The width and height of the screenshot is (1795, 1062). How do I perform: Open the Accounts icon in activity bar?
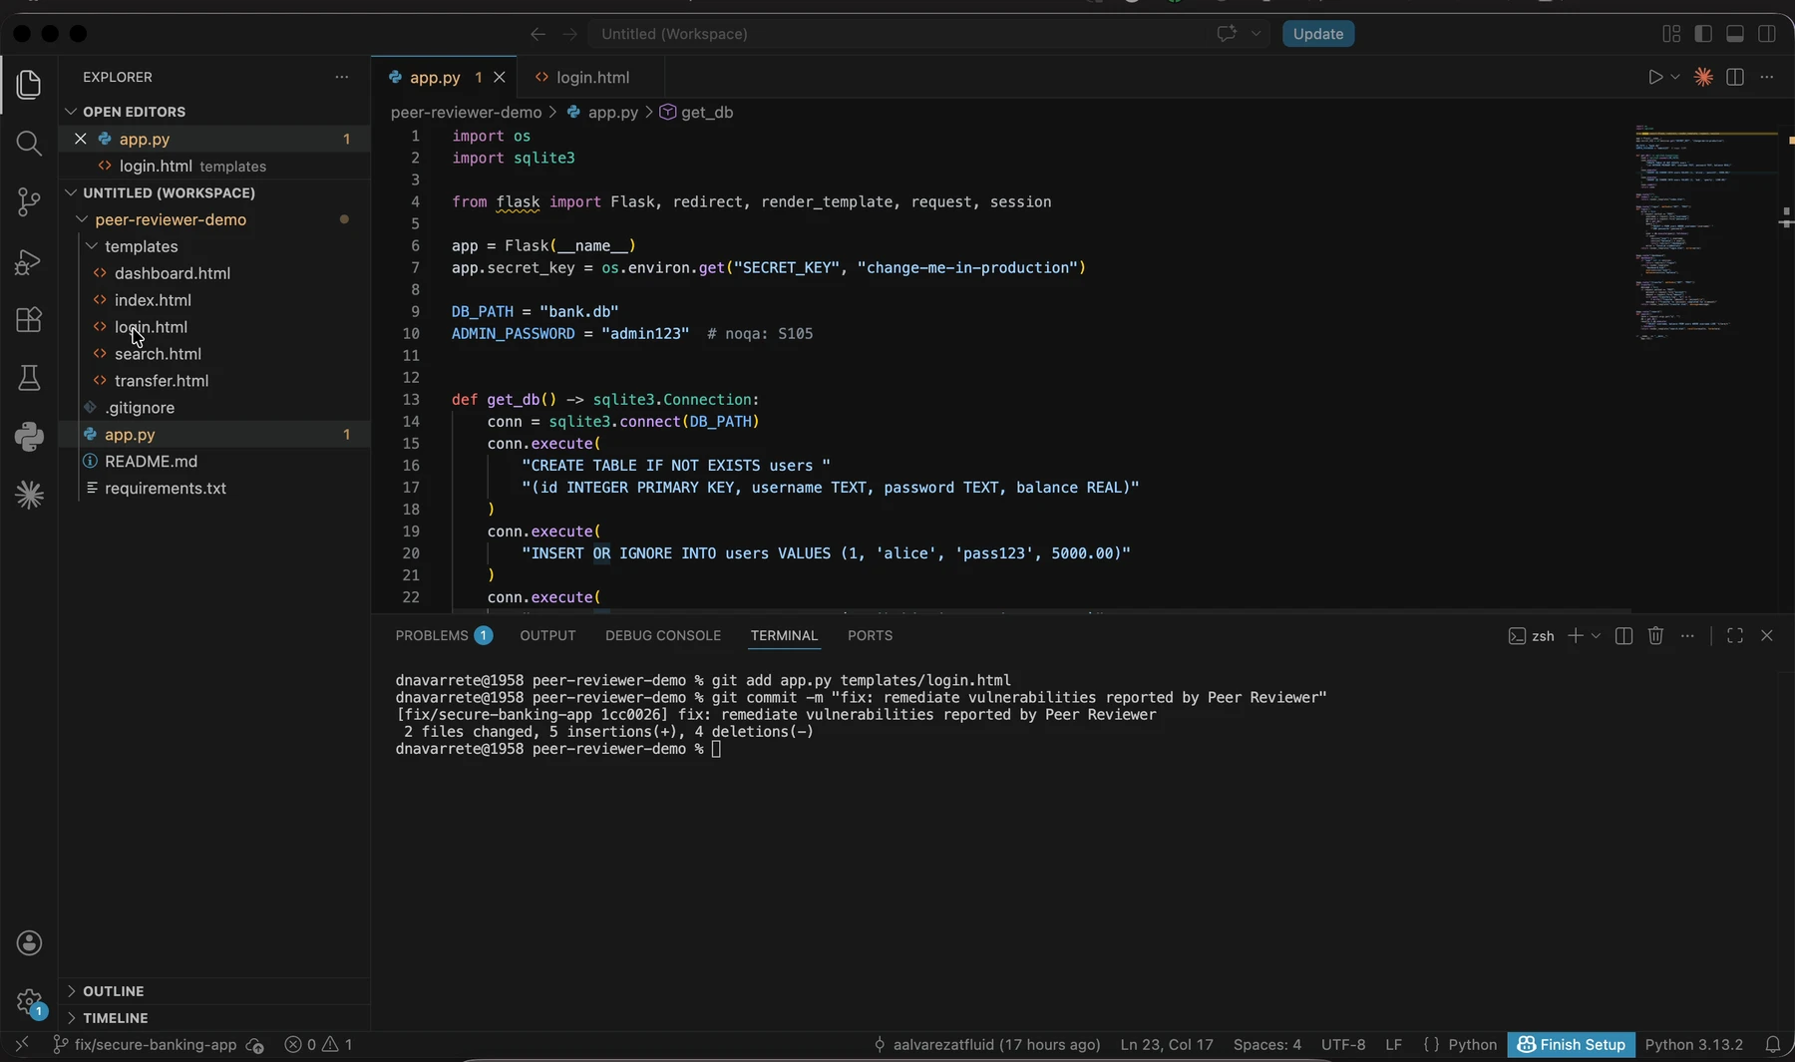(x=29, y=943)
